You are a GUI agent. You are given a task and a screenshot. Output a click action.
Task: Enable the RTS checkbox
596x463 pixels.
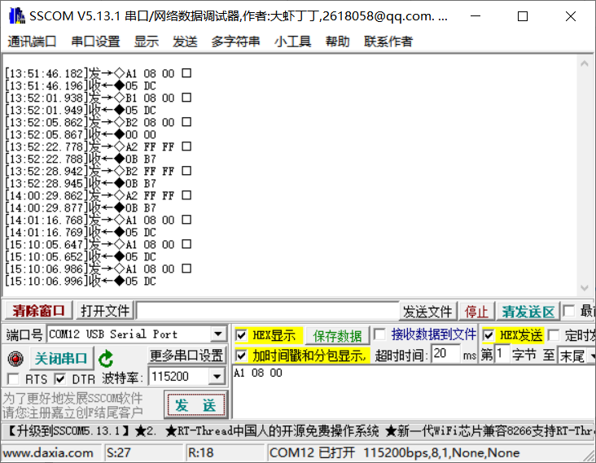click(13, 379)
